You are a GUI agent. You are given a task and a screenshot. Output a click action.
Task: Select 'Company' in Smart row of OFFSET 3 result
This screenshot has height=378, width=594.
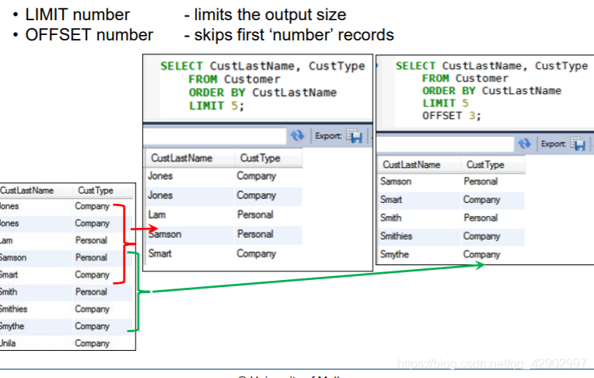481,200
